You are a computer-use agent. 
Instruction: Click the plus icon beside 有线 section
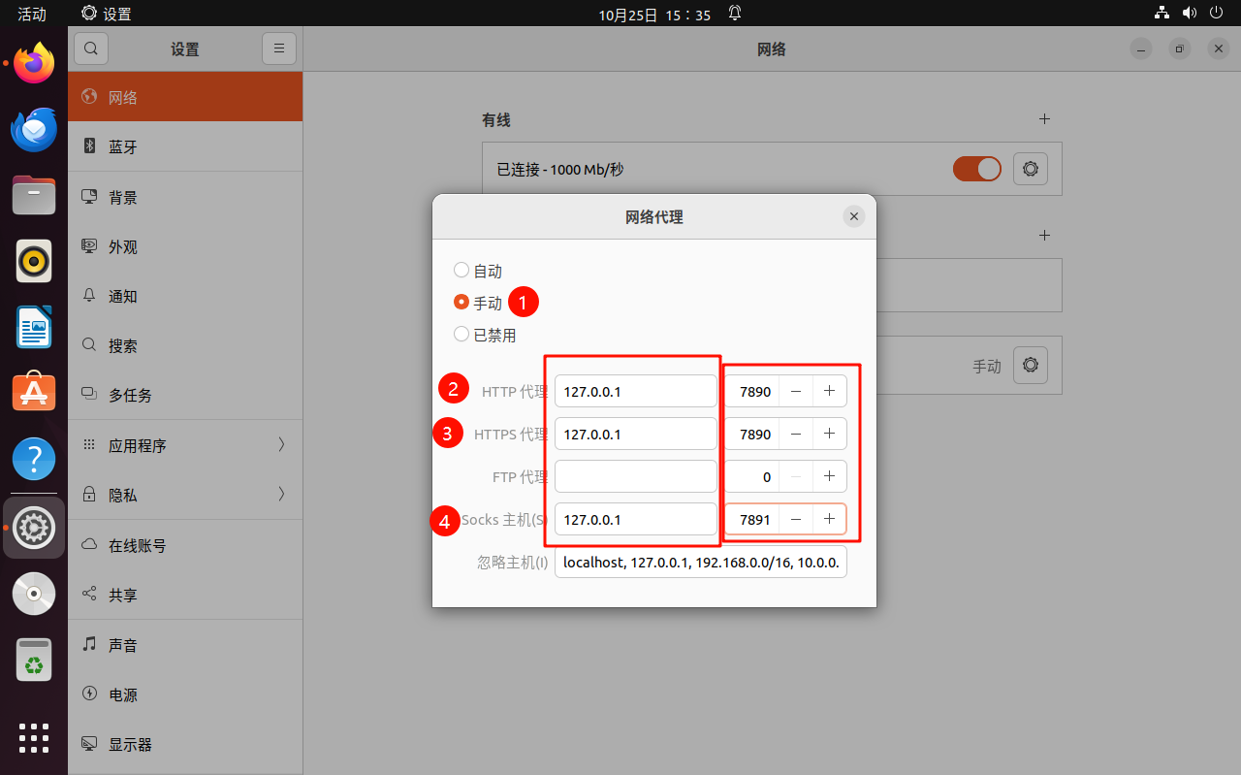click(x=1044, y=119)
